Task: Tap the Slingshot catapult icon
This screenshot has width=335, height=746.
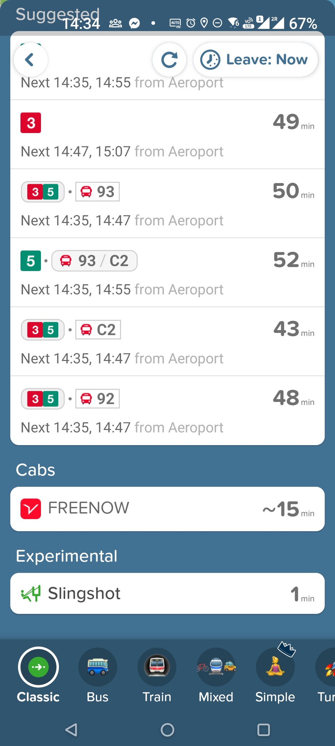Action: coord(31,593)
